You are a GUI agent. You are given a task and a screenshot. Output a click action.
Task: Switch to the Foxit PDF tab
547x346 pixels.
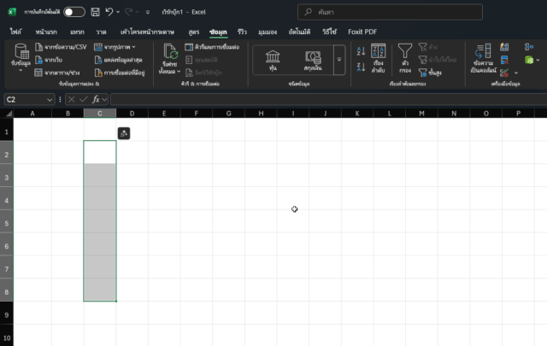click(362, 32)
